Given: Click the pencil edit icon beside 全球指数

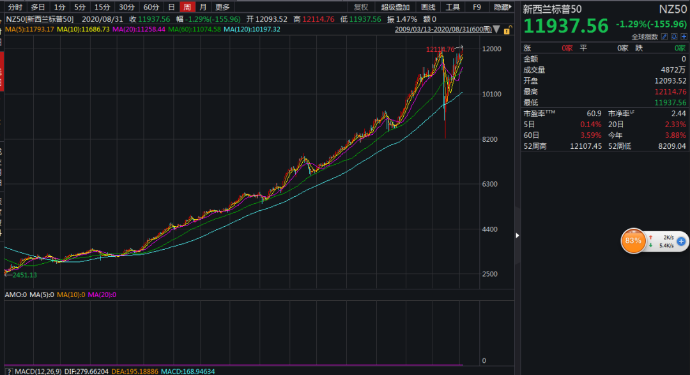Looking at the screenshot, I should coord(666,37).
